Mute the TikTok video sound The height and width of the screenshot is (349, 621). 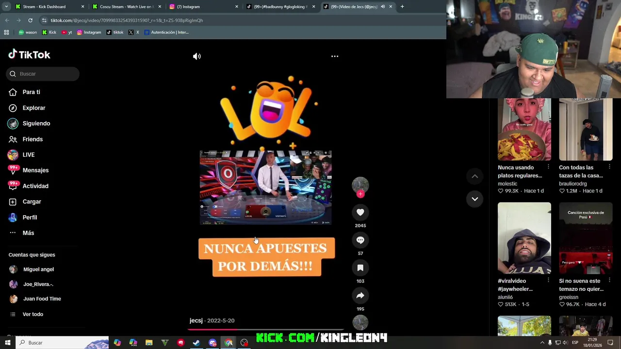(196, 56)
